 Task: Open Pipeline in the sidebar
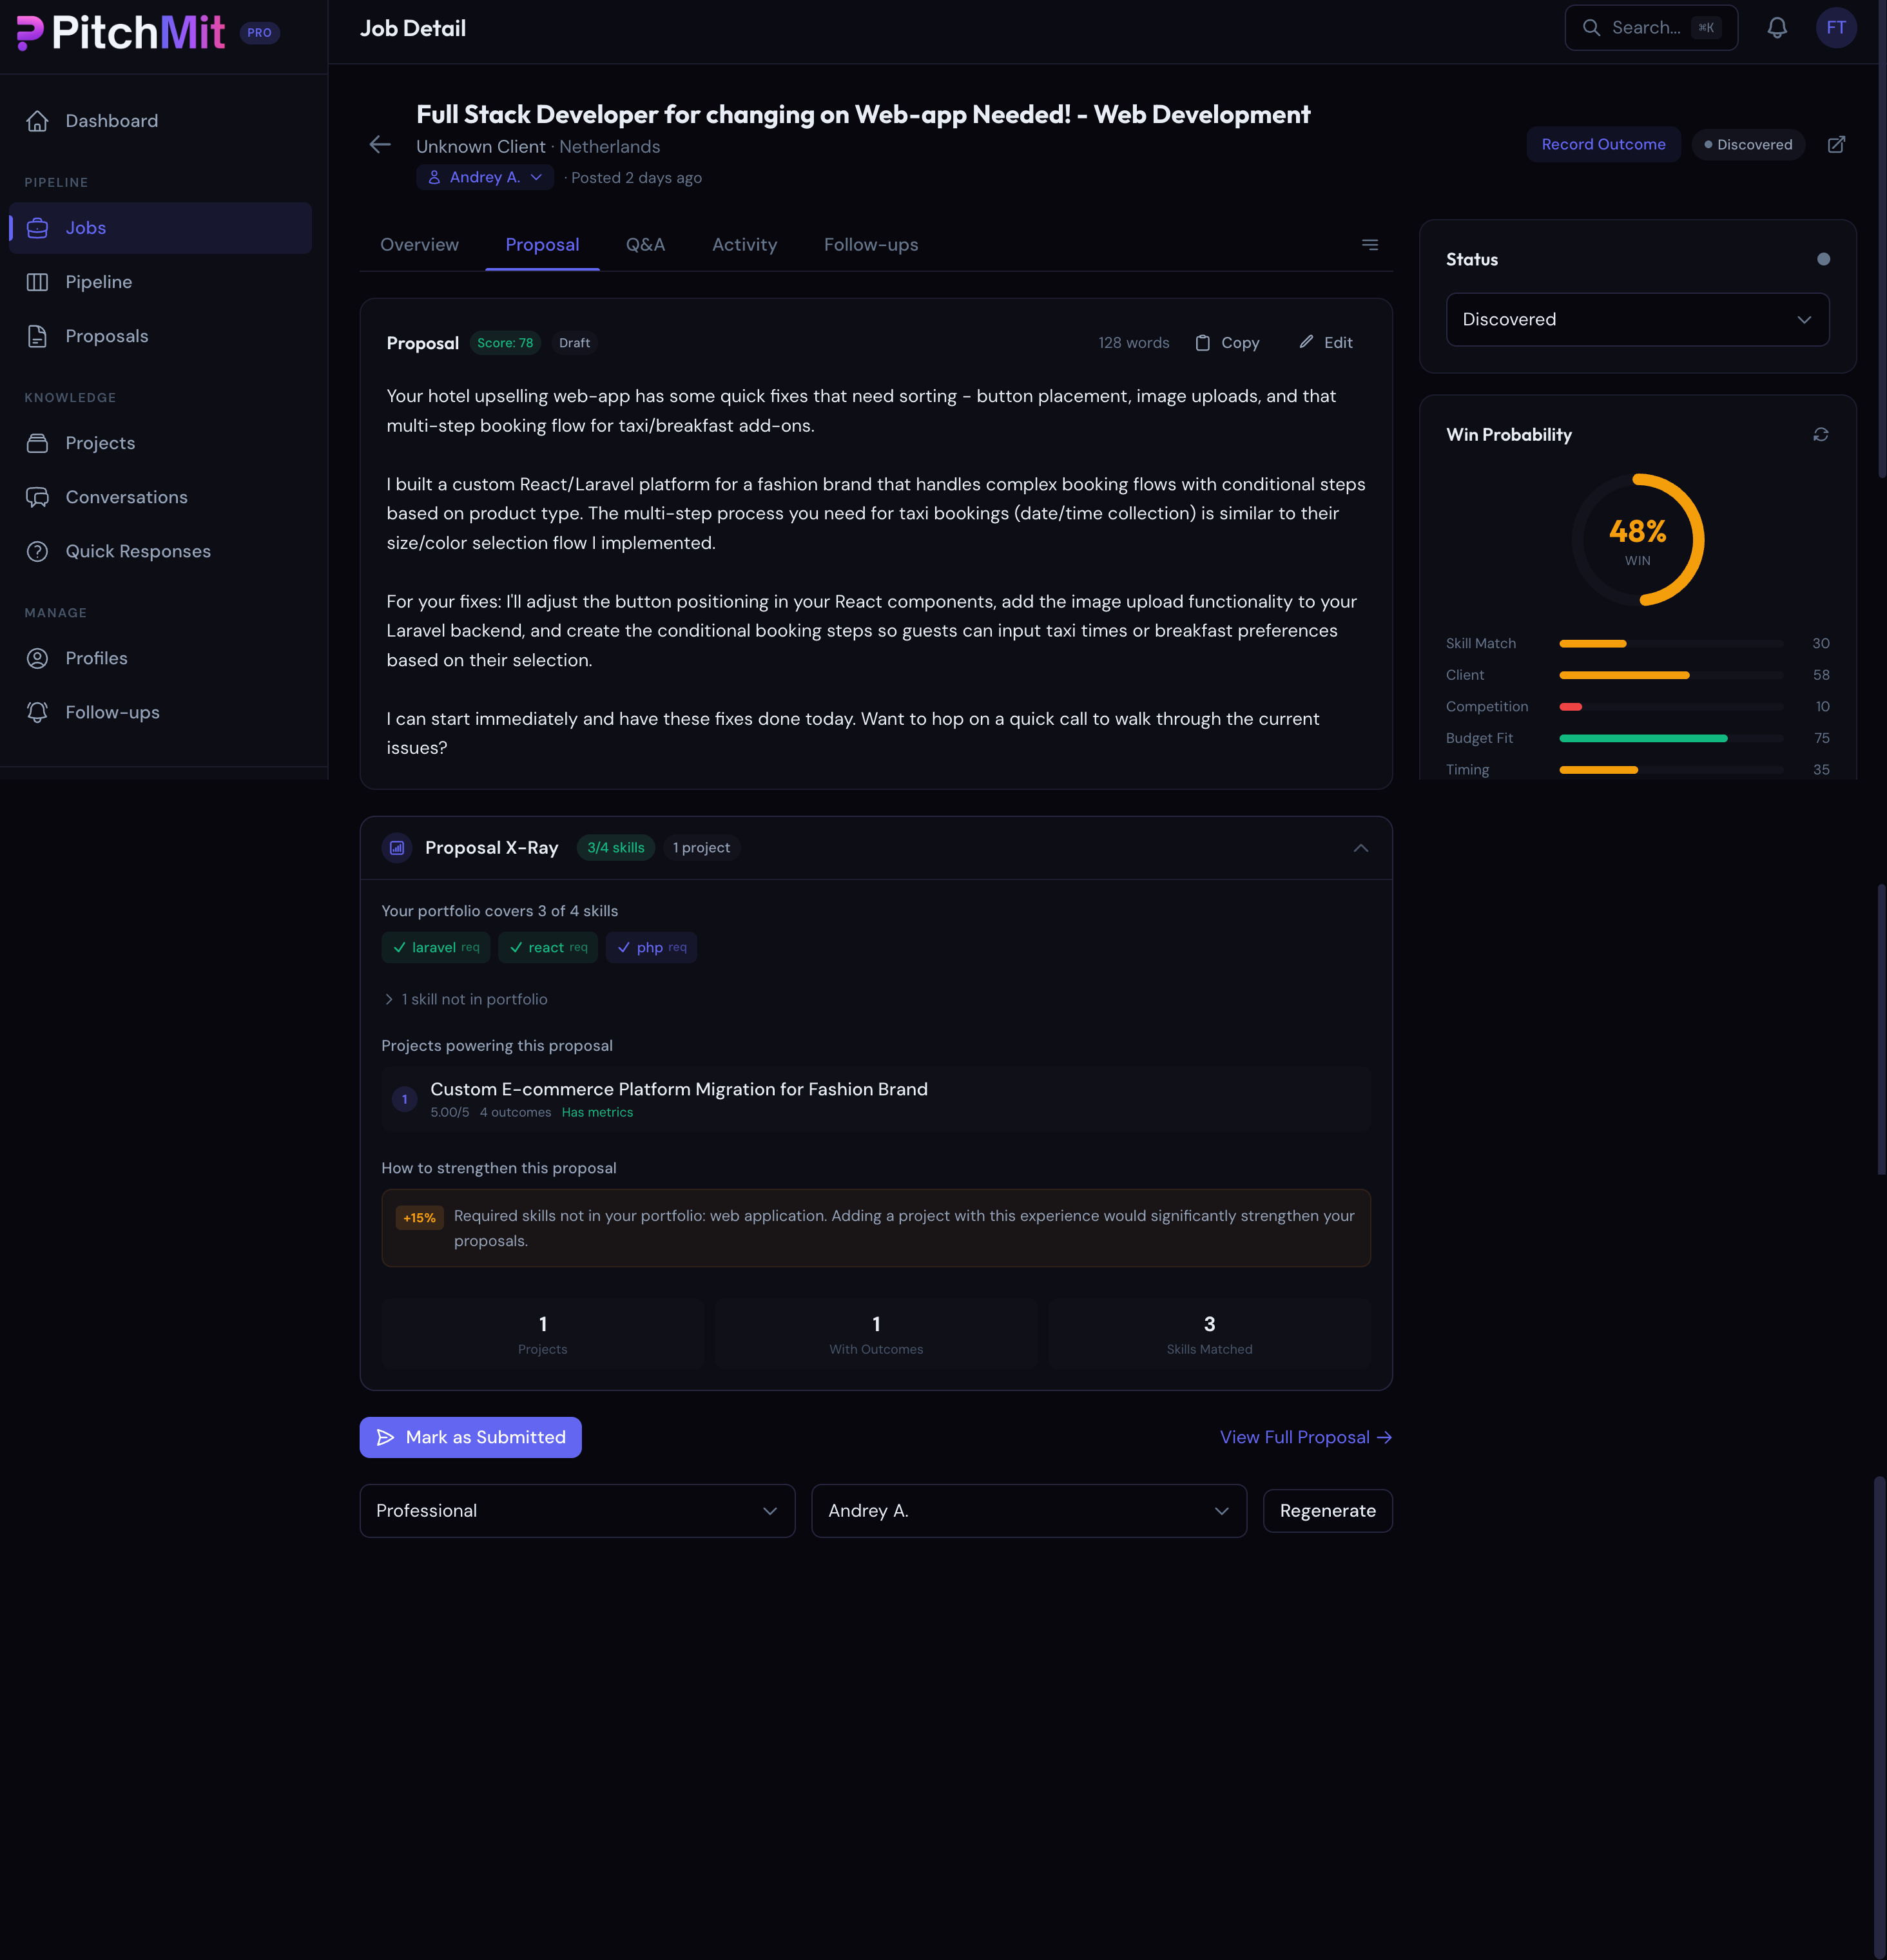click(99, 282)
